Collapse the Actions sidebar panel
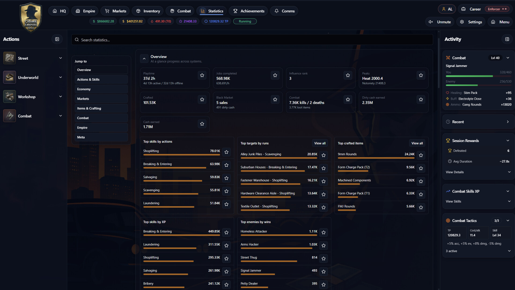The image size is (515, 290). click(57, 39)
